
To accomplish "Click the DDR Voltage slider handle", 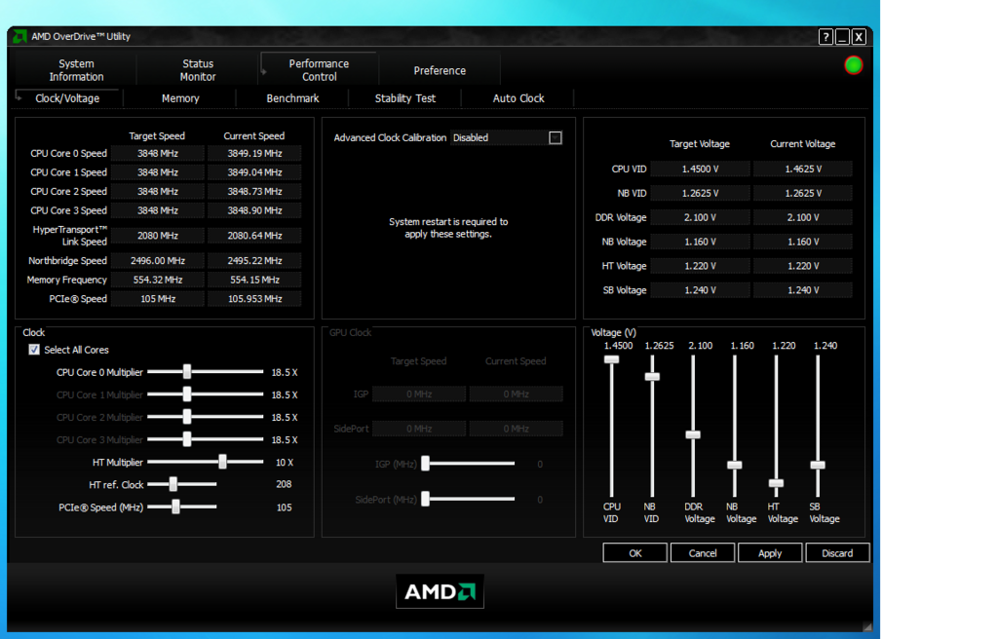I will 693,434.
